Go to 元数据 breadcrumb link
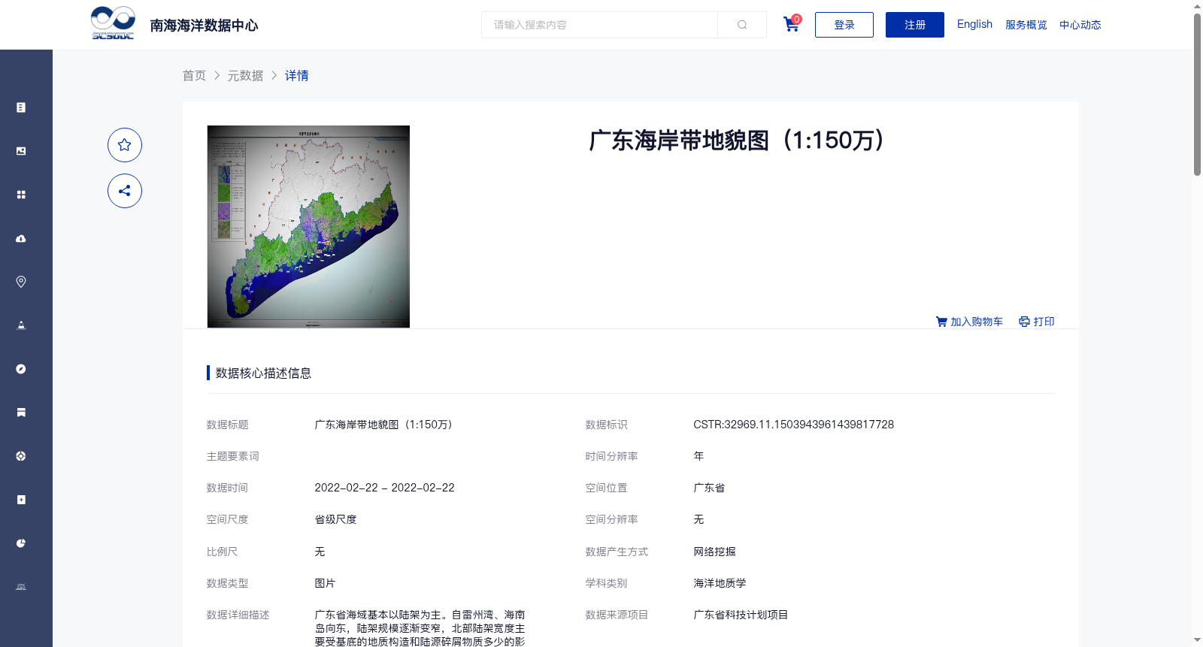 [x=246, y=75]
